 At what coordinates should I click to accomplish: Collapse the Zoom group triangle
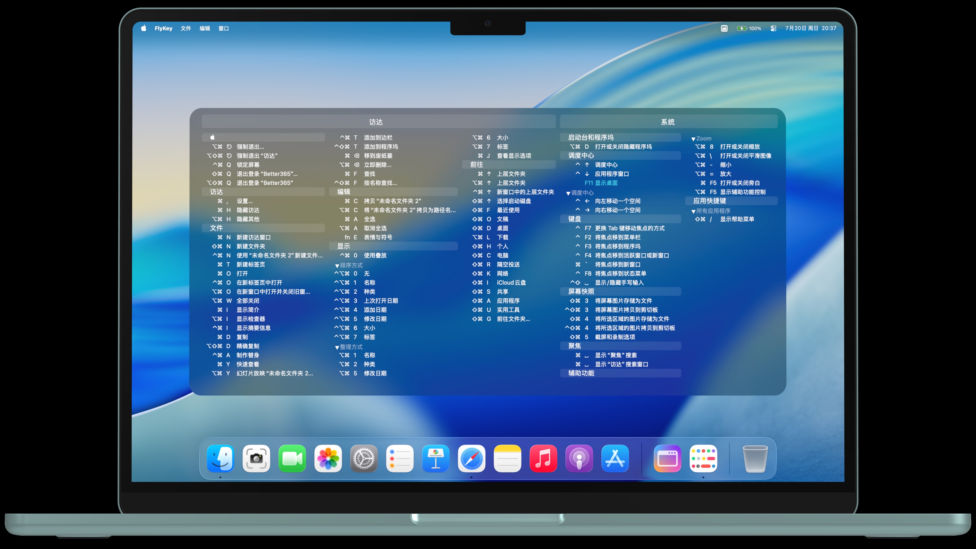693,139
